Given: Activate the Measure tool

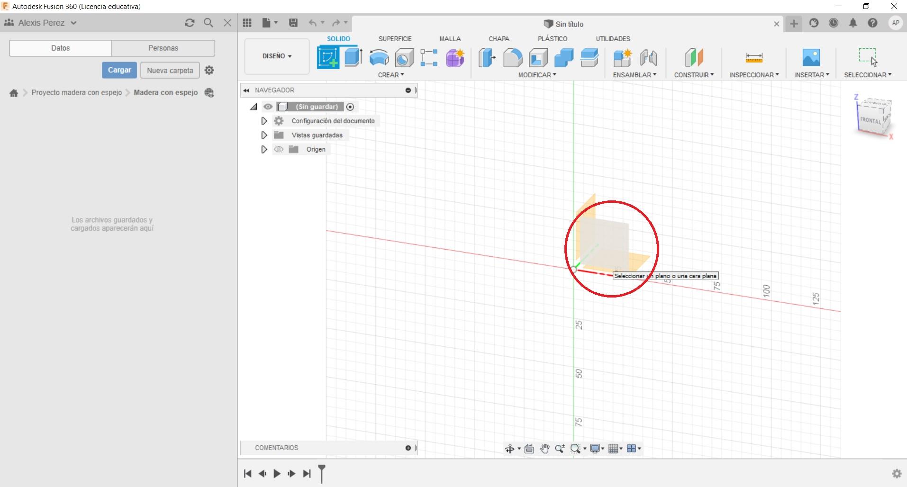Looking at the screenshot, I should tap(754, 58).
